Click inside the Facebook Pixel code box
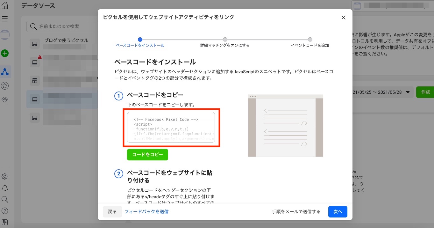 click(171, 127)
